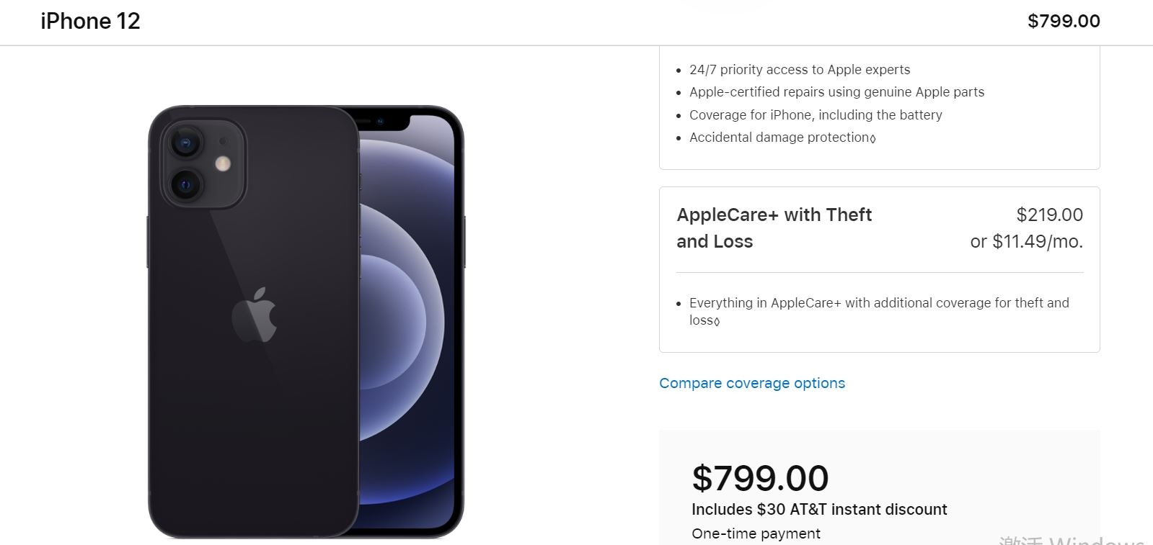Screen dimensions: 1153x545
Task: Open Compare coverage options link
Action: point(751,383)
